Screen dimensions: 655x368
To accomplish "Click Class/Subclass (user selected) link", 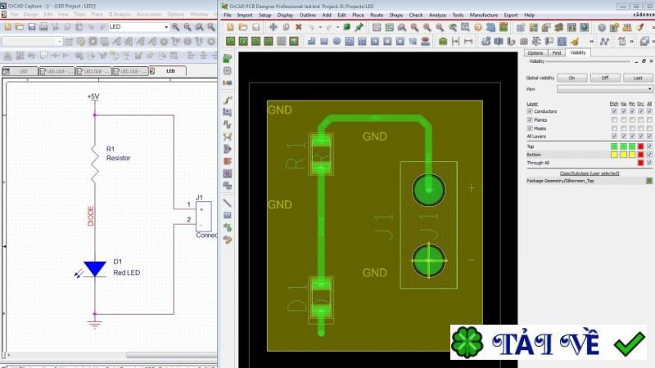I will 589,173.
